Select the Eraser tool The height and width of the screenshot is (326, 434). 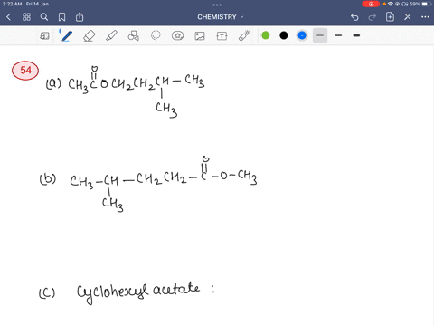(x=90, y=36)
